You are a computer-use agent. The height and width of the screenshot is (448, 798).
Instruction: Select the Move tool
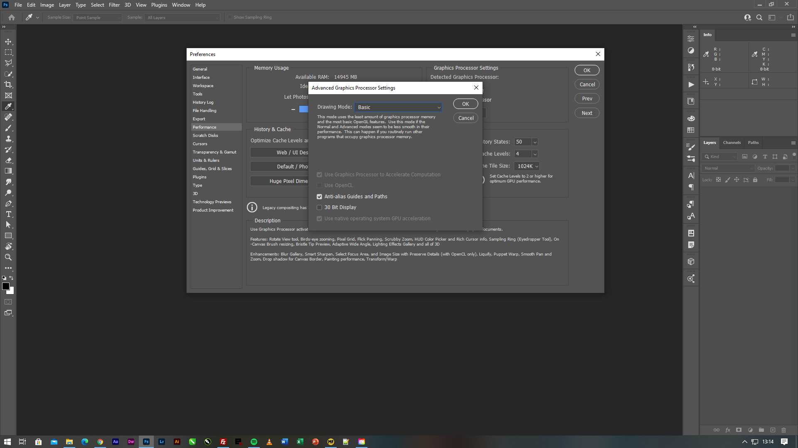click(8, 41)
